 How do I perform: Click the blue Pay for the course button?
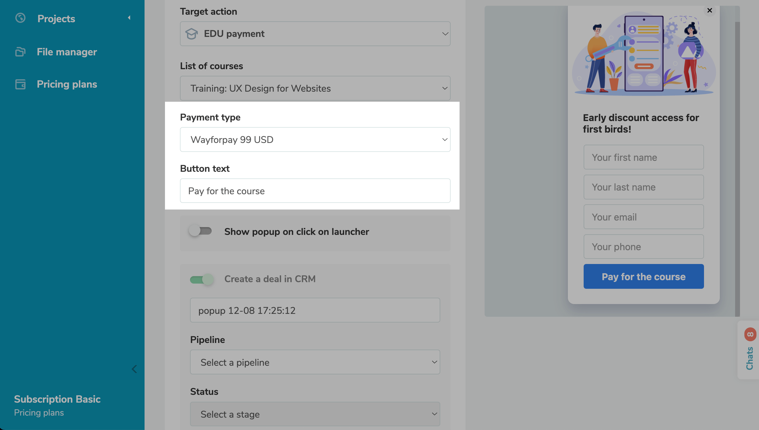643,277
